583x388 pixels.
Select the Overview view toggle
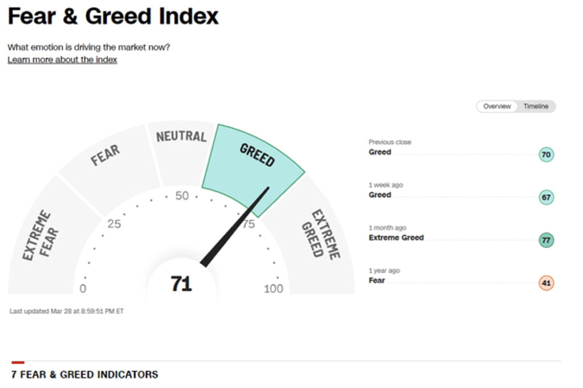tap(497, 107)
